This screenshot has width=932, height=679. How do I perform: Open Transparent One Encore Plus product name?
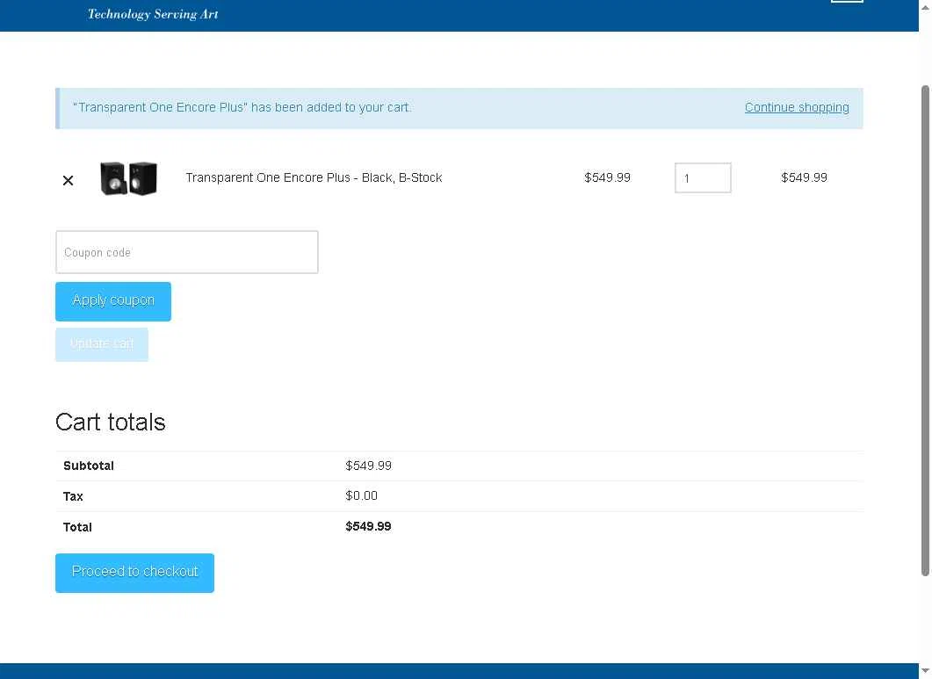pyautogui.click(x=314, y=177)
